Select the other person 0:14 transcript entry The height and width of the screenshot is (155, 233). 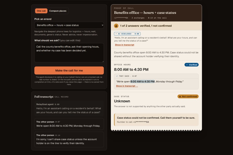69,139
